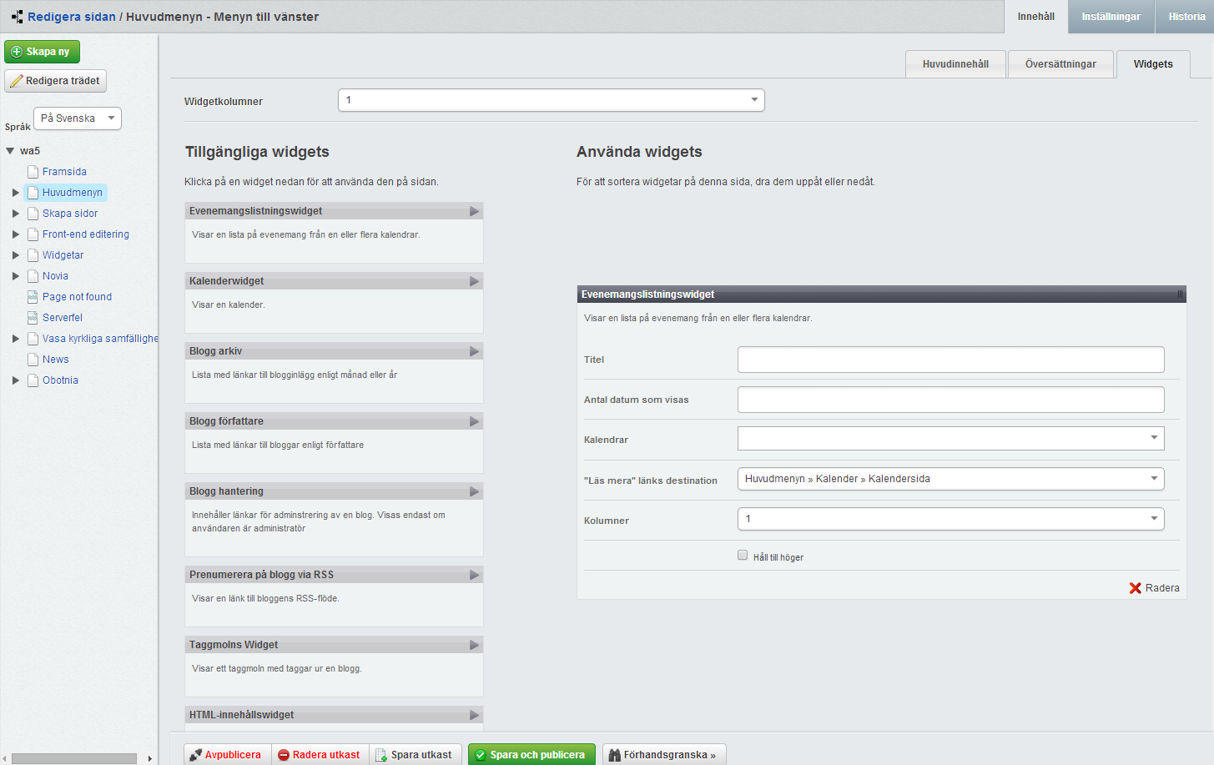Click the red X Radera delete icon
The image size is (1214, 765).
[1135, 588]
